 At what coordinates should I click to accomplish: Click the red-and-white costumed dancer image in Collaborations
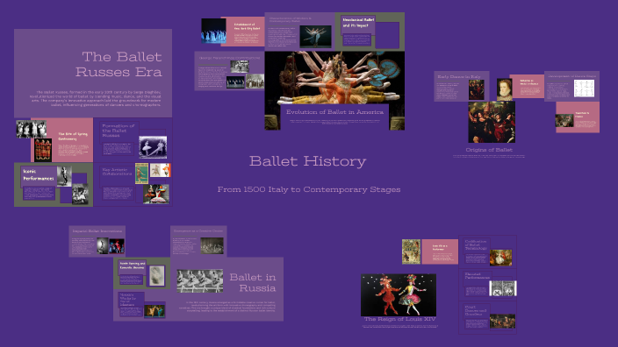coord(156,194)
